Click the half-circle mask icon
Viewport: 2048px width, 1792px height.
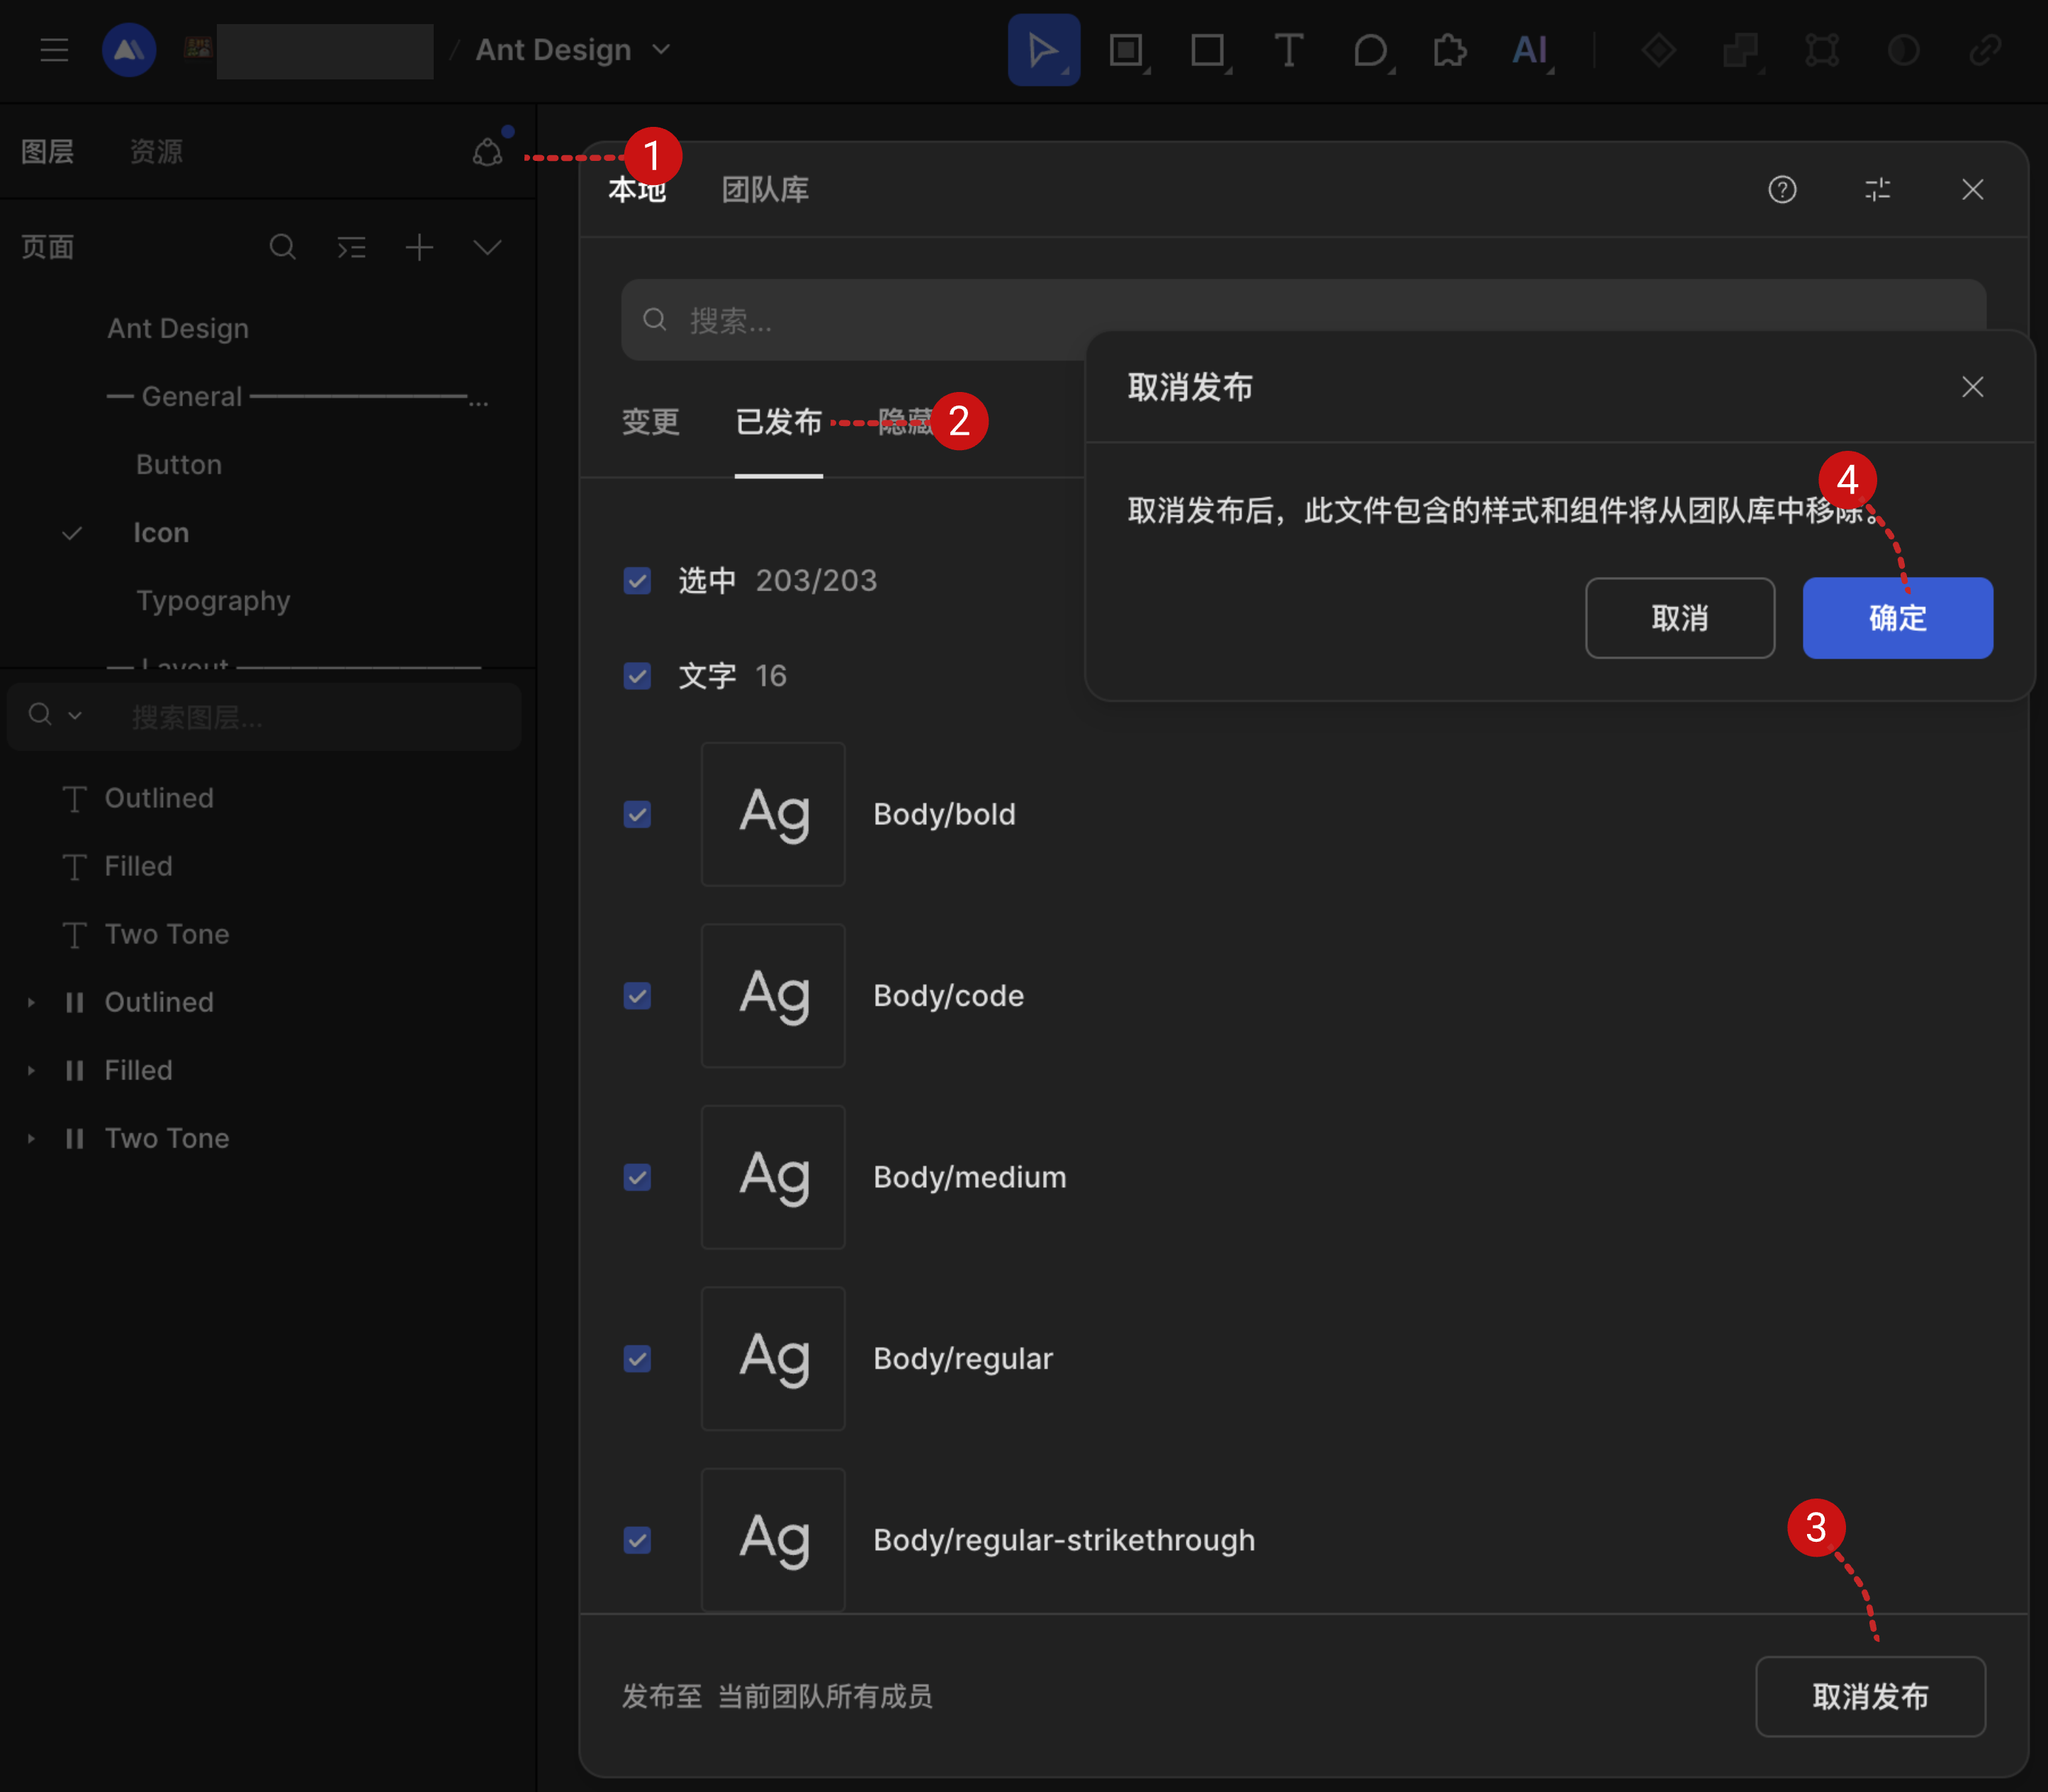pyautogui.click(x=1903, y=50)
